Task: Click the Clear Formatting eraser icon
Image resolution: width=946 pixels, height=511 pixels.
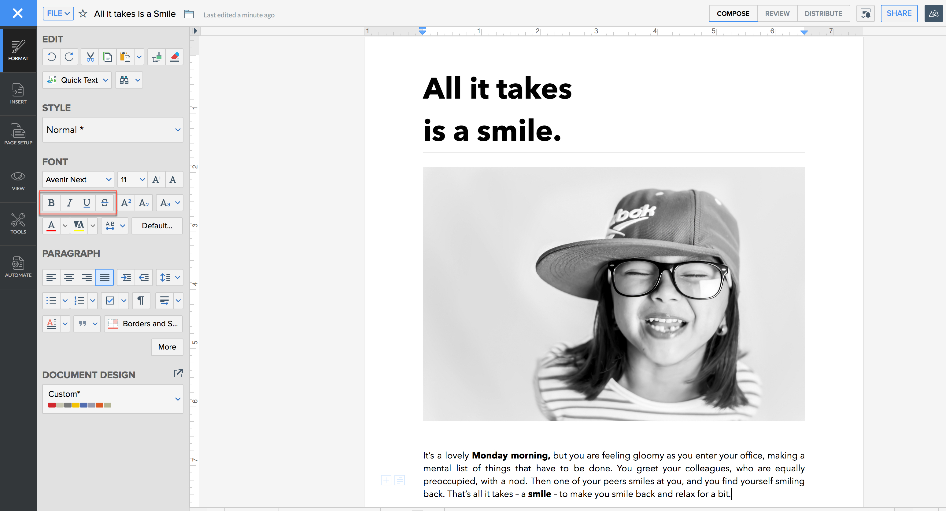Action: point(175,57)
